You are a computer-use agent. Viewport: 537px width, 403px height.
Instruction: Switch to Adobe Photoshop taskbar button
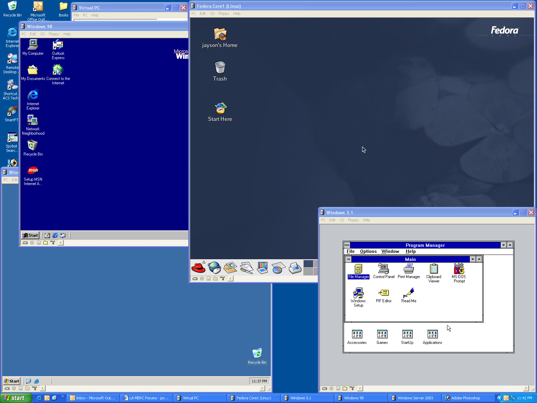pyautogui.click(x=468, y=398)
